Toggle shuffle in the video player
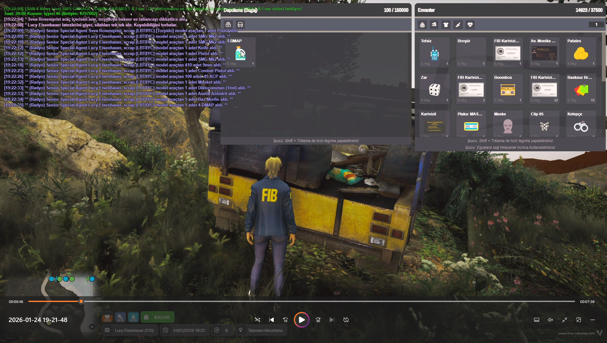 [258, 320]
